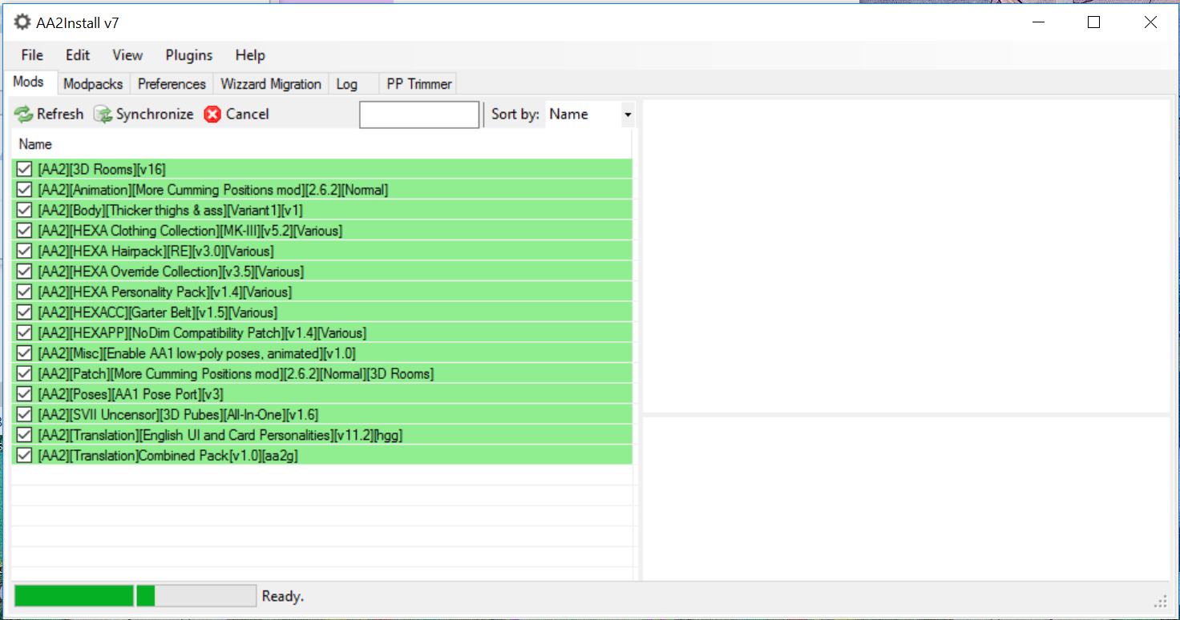Image resolution: width=1180 pixels, height=620 pixels.
Task: Select the Poses AA1 Pose Port v3 row text
Action: point(131,394)
